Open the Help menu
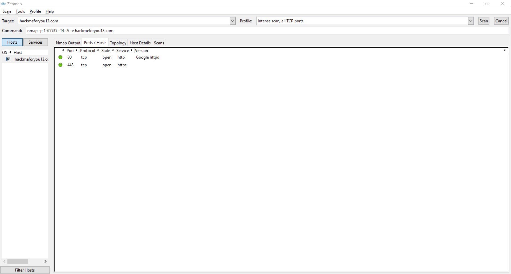Screen dimensions: 511x274 click(x=50, y=11)
